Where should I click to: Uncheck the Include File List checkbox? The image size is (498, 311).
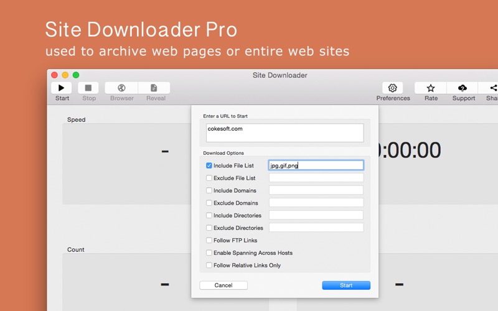(x=209, y=165)
